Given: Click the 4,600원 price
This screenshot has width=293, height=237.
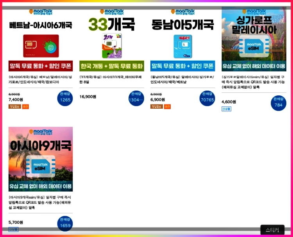Looking at the screenshot, I should tap(229, 102).
